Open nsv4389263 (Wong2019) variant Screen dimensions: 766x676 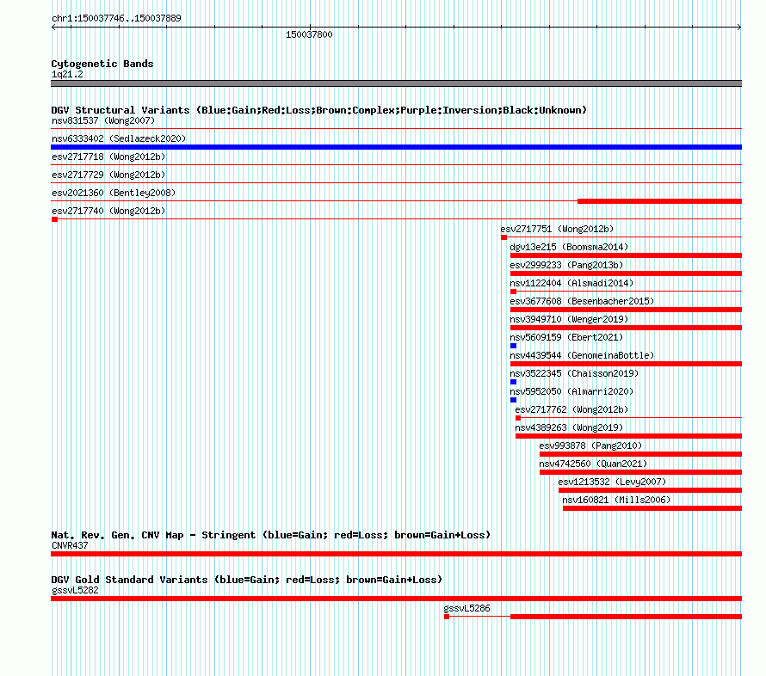[x=569, y=427]
